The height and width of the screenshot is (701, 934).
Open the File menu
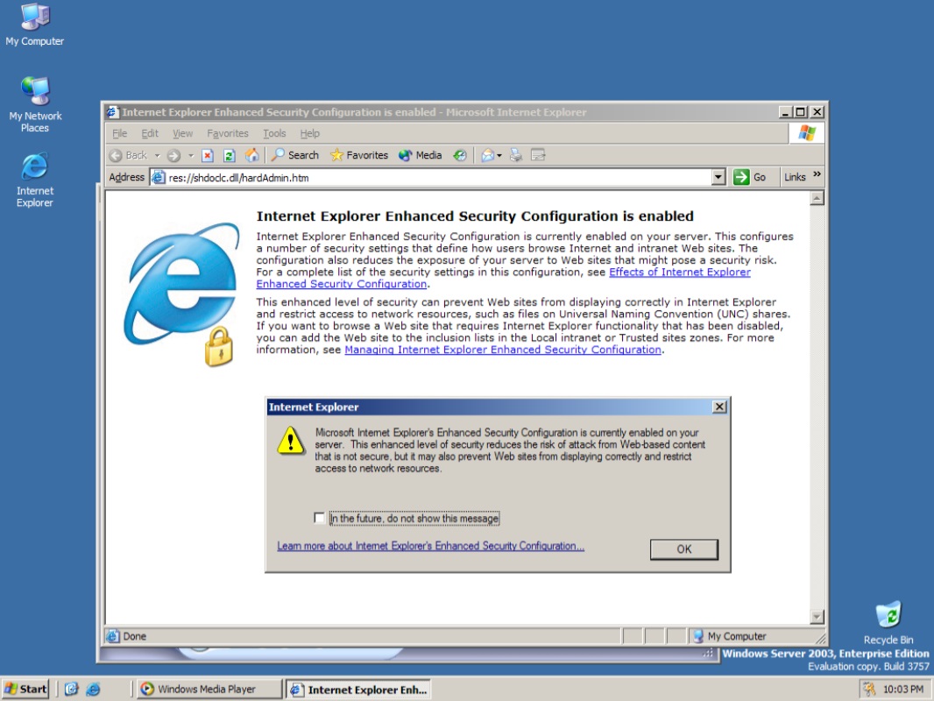(x=120, y=133)
